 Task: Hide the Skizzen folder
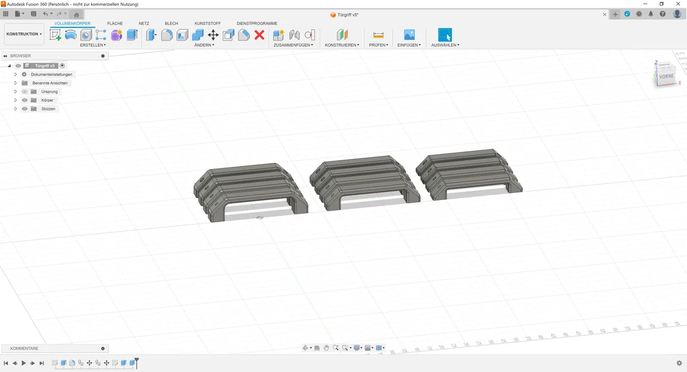point(24,109)
